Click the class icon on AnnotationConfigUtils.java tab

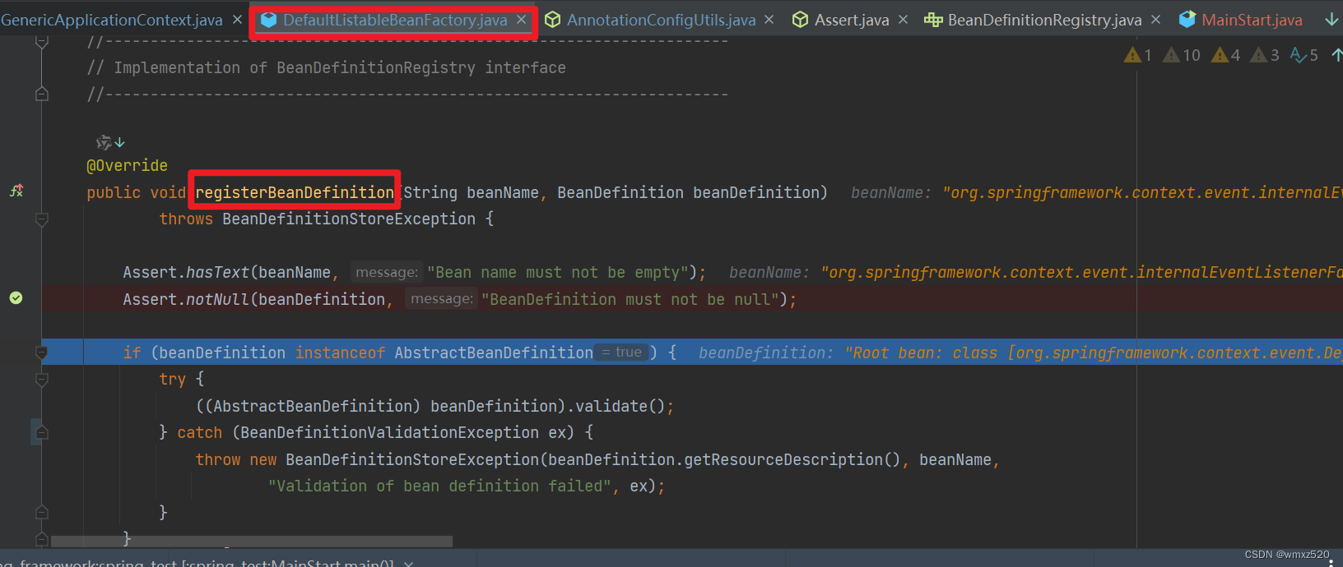[553, 20]
